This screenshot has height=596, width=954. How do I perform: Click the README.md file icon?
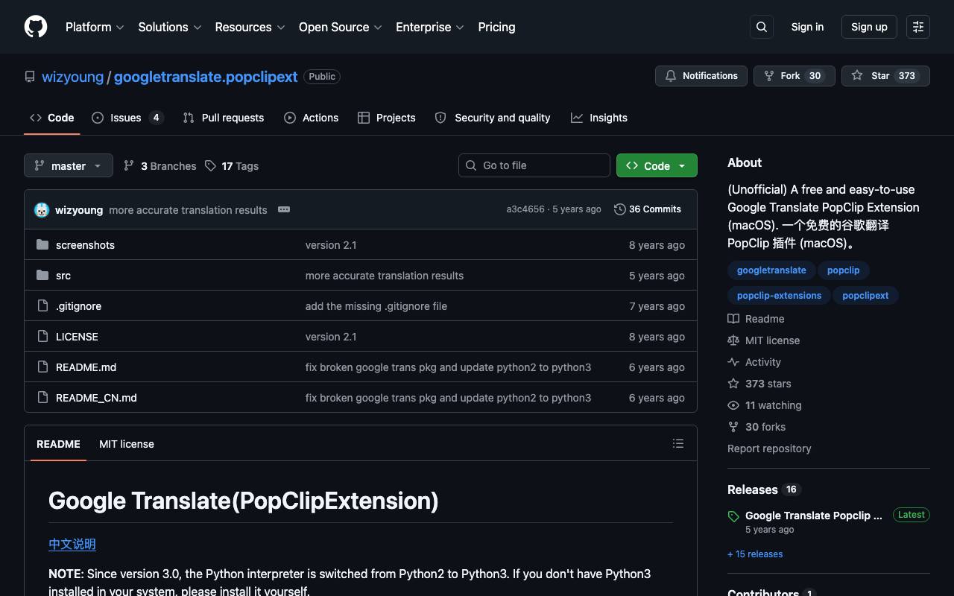(42, 367)
